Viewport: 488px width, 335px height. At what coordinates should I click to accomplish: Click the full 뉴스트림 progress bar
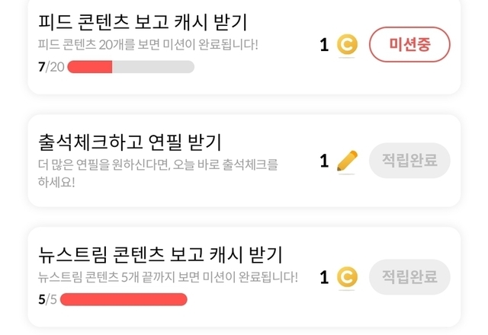124,299
